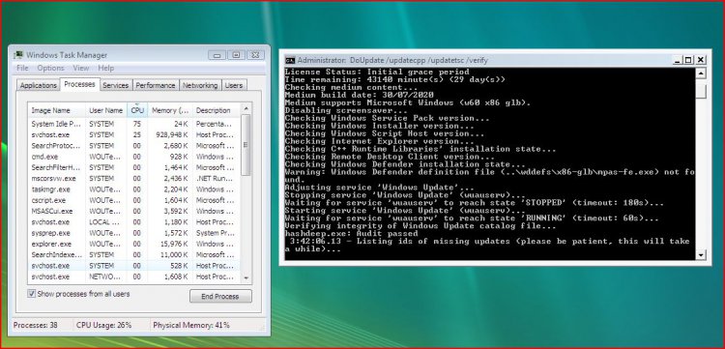Screen dimensions: 725x349
Task: Click the 'hashdeep.exe: Audit passed' console line
Action: point(352,233)
